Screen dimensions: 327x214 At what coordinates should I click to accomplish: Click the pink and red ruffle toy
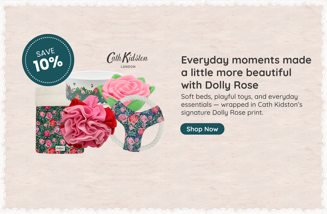pyautogui.click(x=88, y=123)
